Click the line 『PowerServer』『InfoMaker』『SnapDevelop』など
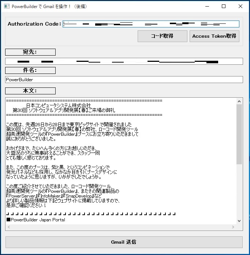The width and height of the screenshot is (250, 255). tap(54, 196)
